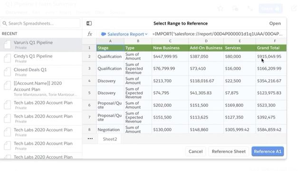The width and height of the screenshot is (304, 171).
Task: Click cell with $447,999.95
Action: pyautogui.click(x=170, y=57)
